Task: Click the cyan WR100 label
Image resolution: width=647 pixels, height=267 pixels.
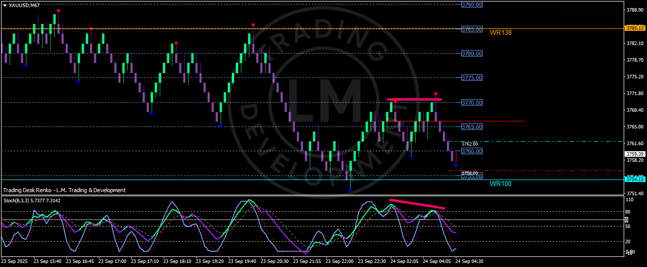Action: click(500, 184)
